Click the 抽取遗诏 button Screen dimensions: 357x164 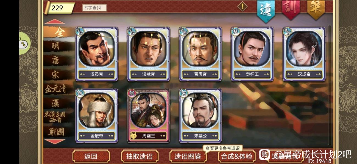[x=140, y=156]
